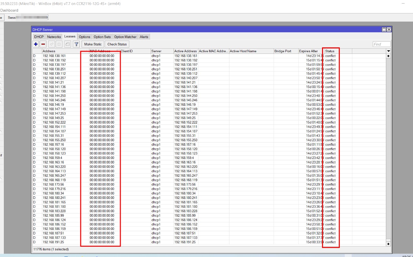This screenshot has height=257, width=413.
Task: Select the lease address 192.168.157.16
Action: (53, 144)
